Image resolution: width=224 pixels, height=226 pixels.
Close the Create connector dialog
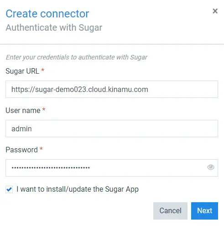coord(215,11)
